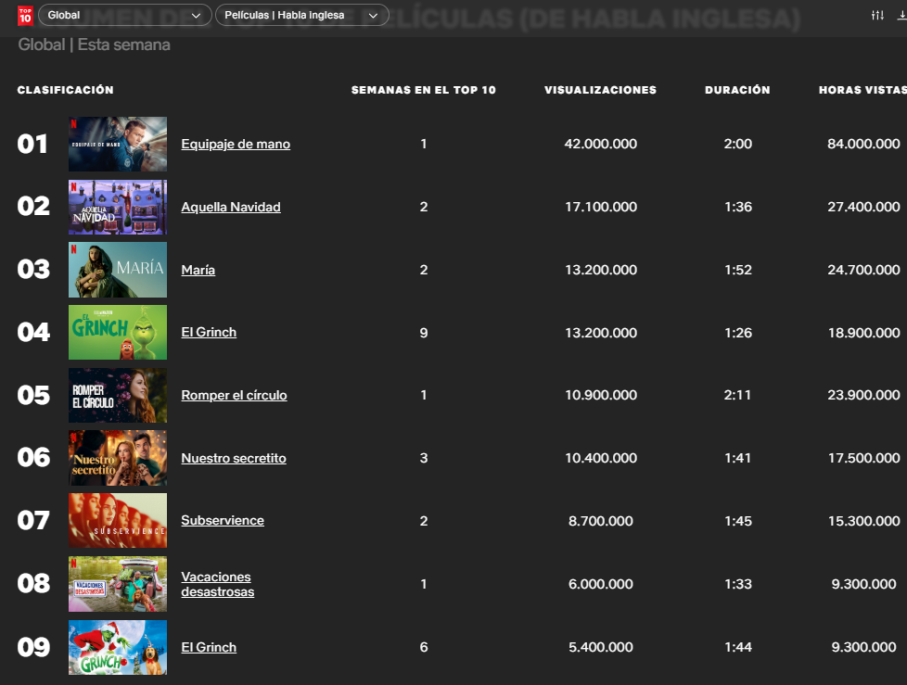The image size is (907, 685).
Task: Click the 2:00 duration value
Action: click(x=738, y=144)
